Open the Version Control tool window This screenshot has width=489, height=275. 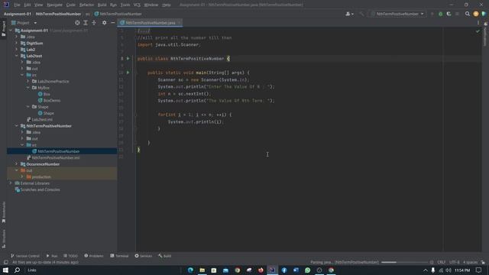25,256
